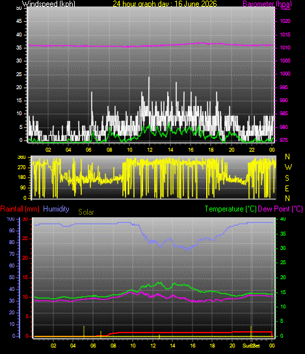Click the 25 rainfall scale value in red

(25, 239)
